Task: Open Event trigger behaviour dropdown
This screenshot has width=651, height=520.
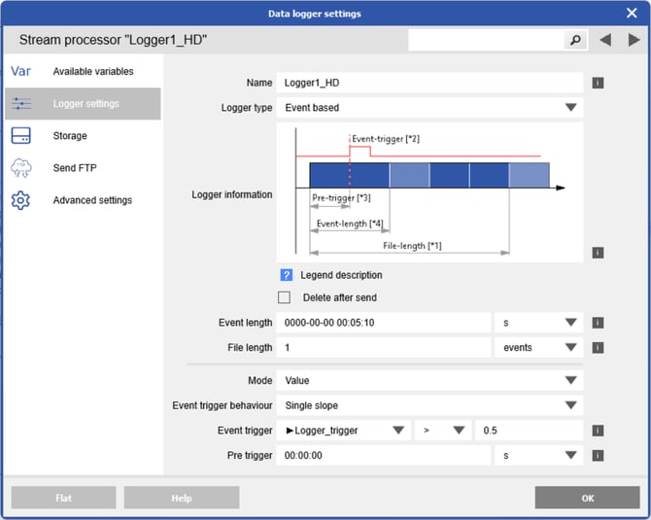Action: pyautogui.click(x=429, y=405)
